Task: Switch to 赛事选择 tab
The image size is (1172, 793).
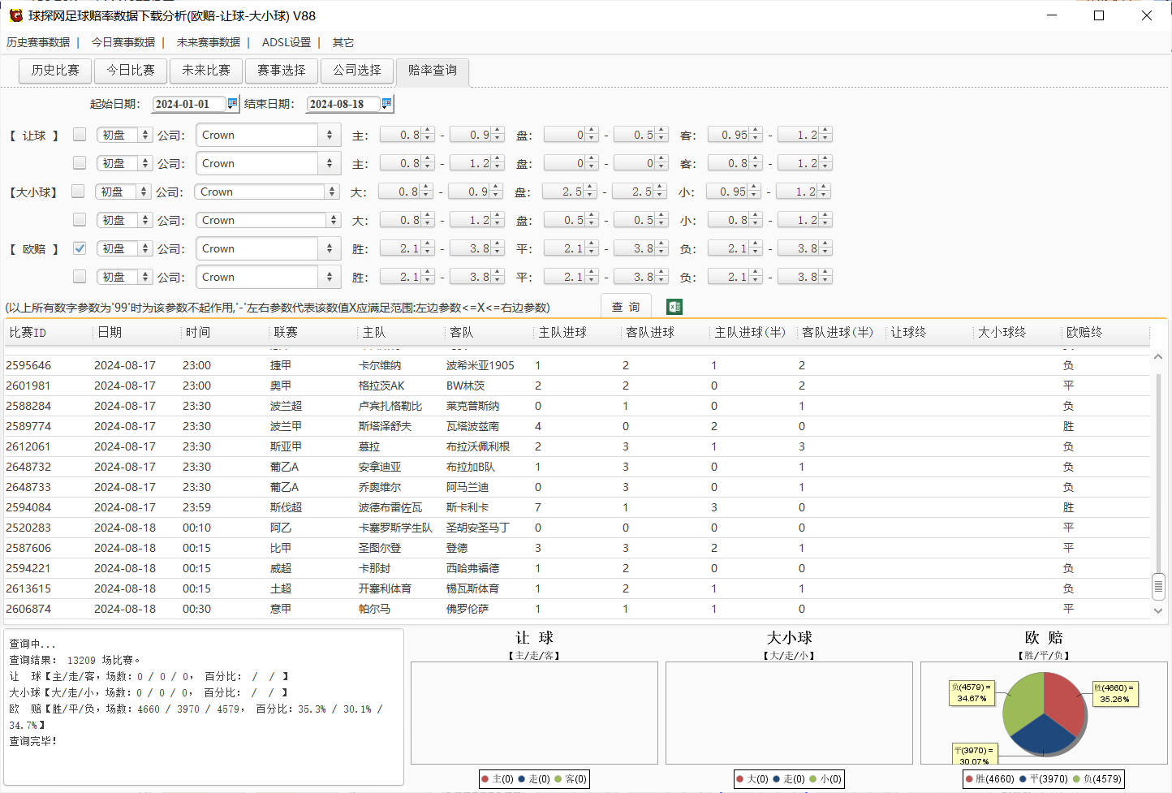Action: pos(282,71)
